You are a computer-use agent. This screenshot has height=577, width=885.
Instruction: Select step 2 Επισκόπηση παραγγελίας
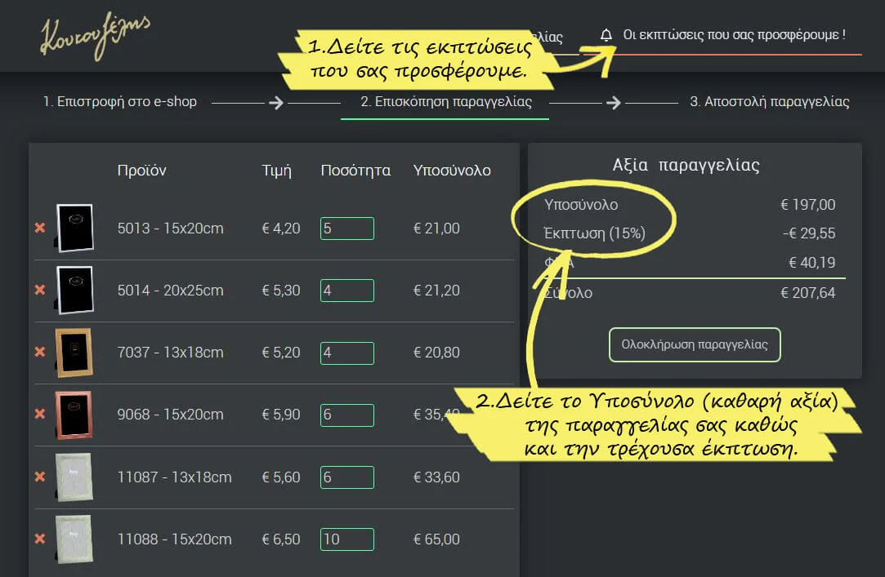point(446,102)
